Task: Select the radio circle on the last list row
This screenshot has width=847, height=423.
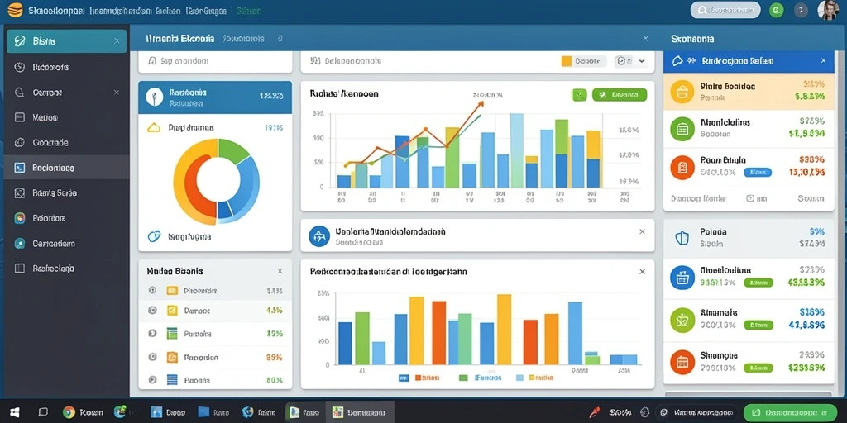Action: pyautogui.click(x=152, y=379)
